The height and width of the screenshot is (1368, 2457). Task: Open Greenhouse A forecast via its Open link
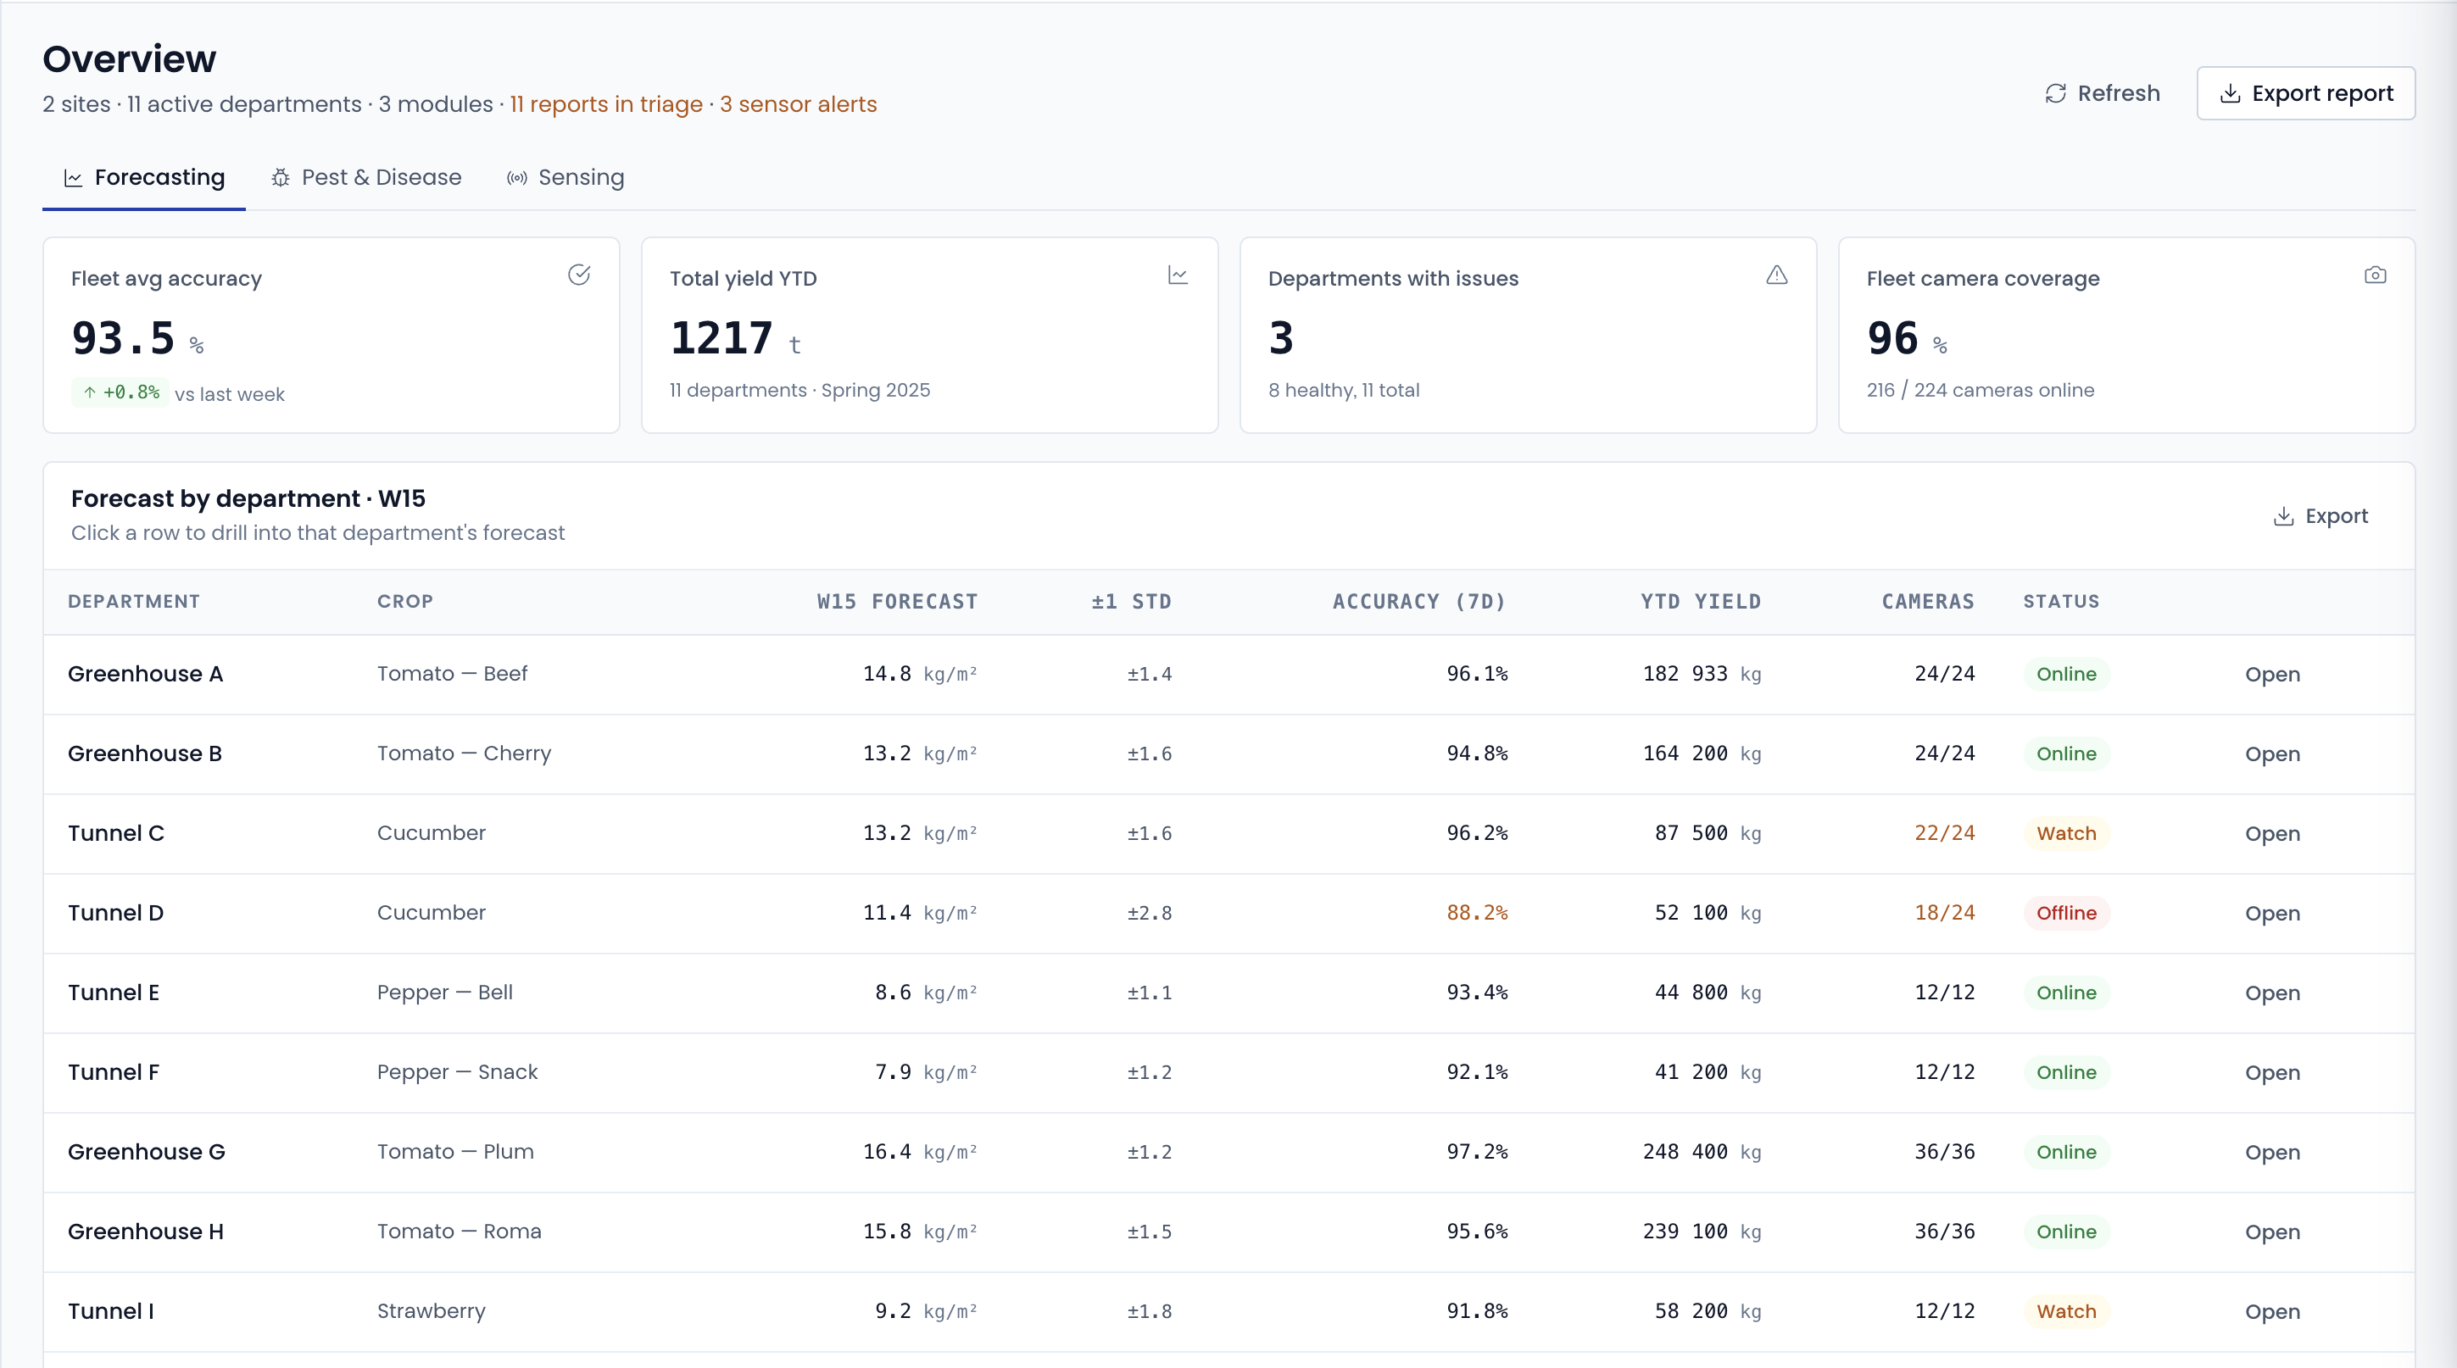[x=2272, y=675]
